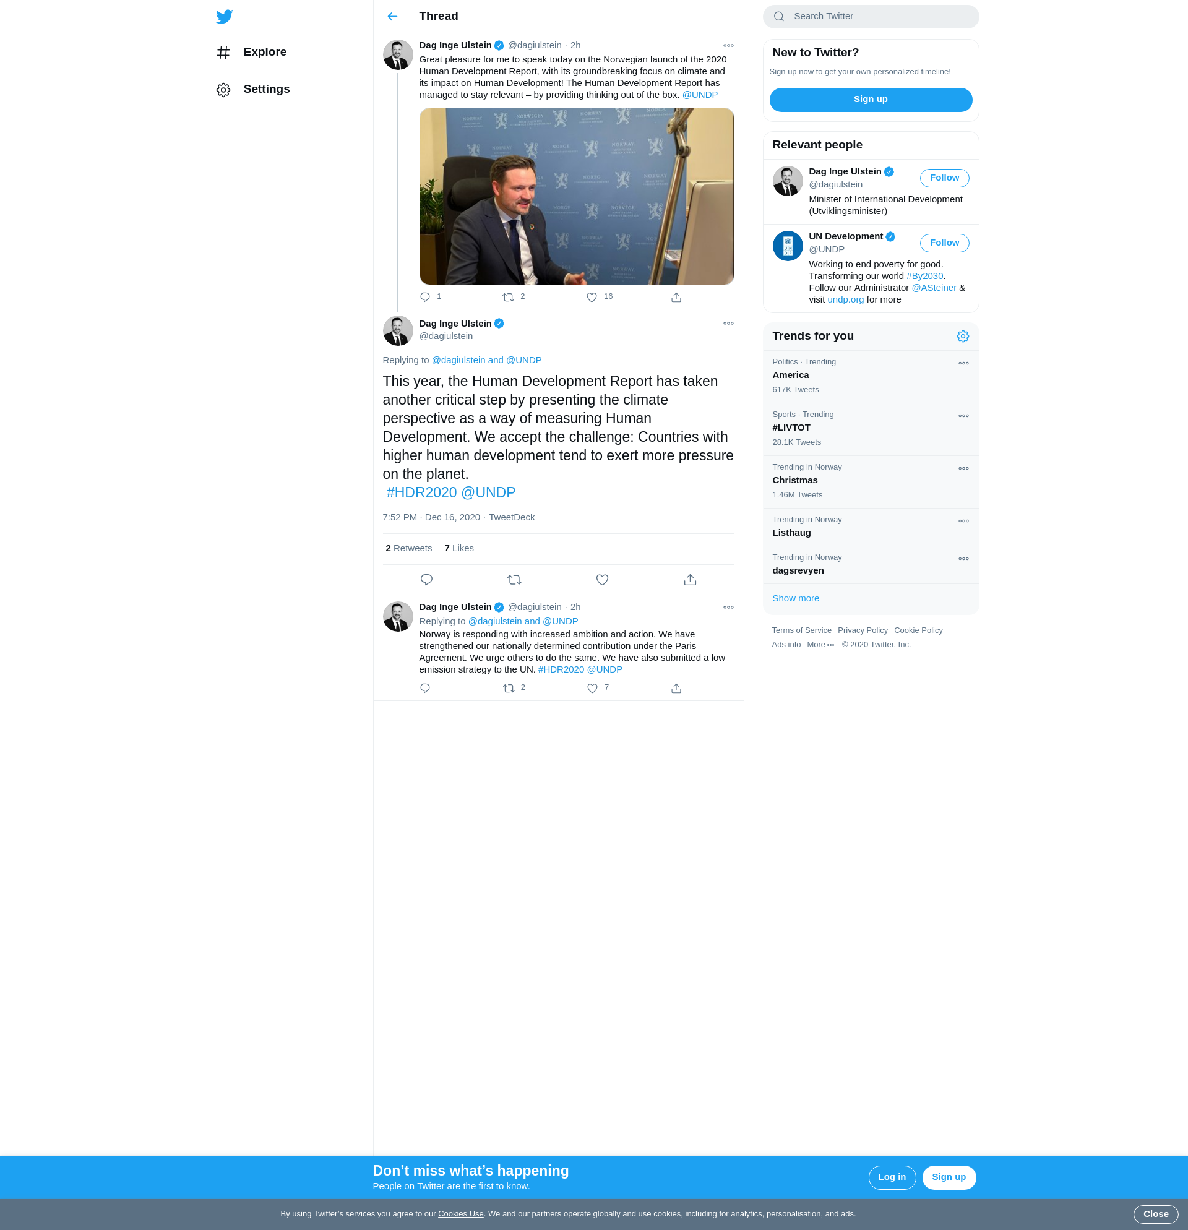Open the #By2030 hashtag link
Screen dimensions: 1188x1230
coord(924,276)
